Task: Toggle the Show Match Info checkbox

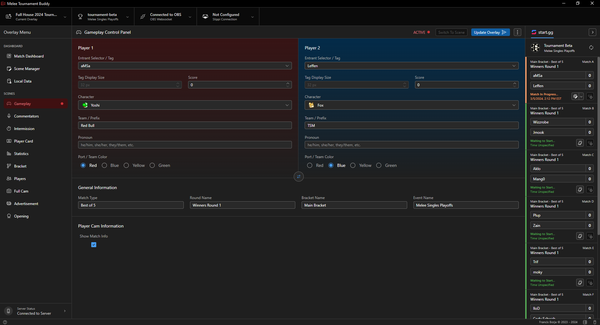Action: pyautogui.click(x=94, y=245)
